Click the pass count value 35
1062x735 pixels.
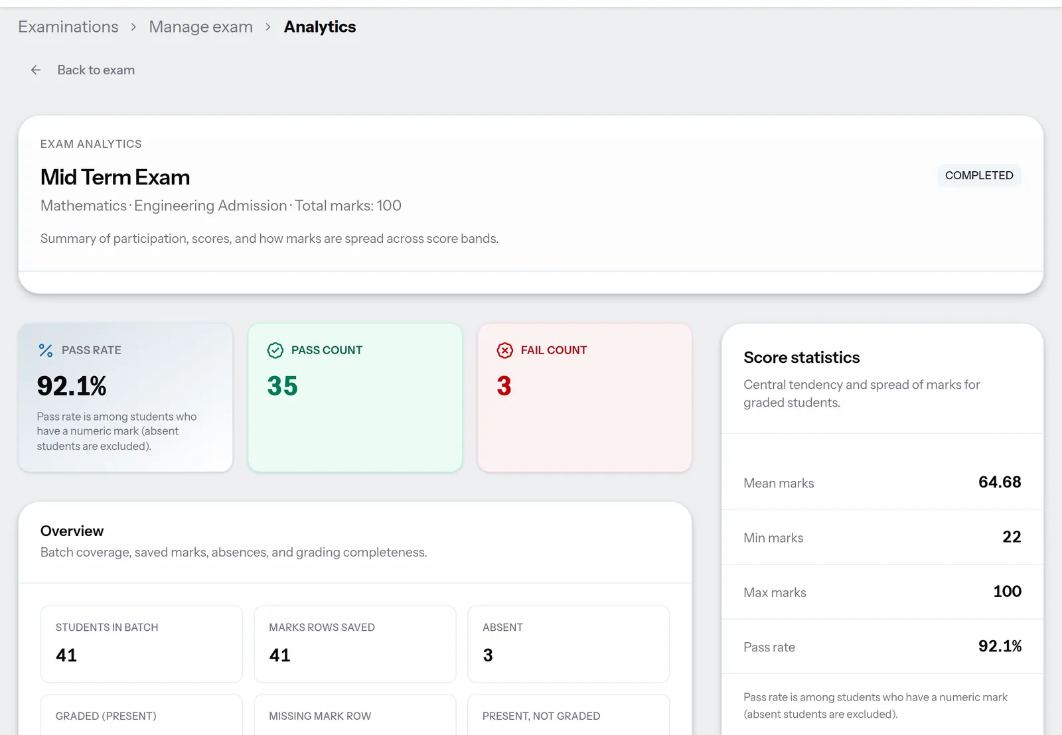(x=282, y=386)
